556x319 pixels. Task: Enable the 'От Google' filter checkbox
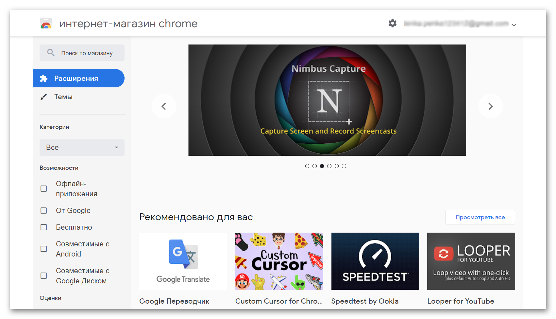coord(43,211)
